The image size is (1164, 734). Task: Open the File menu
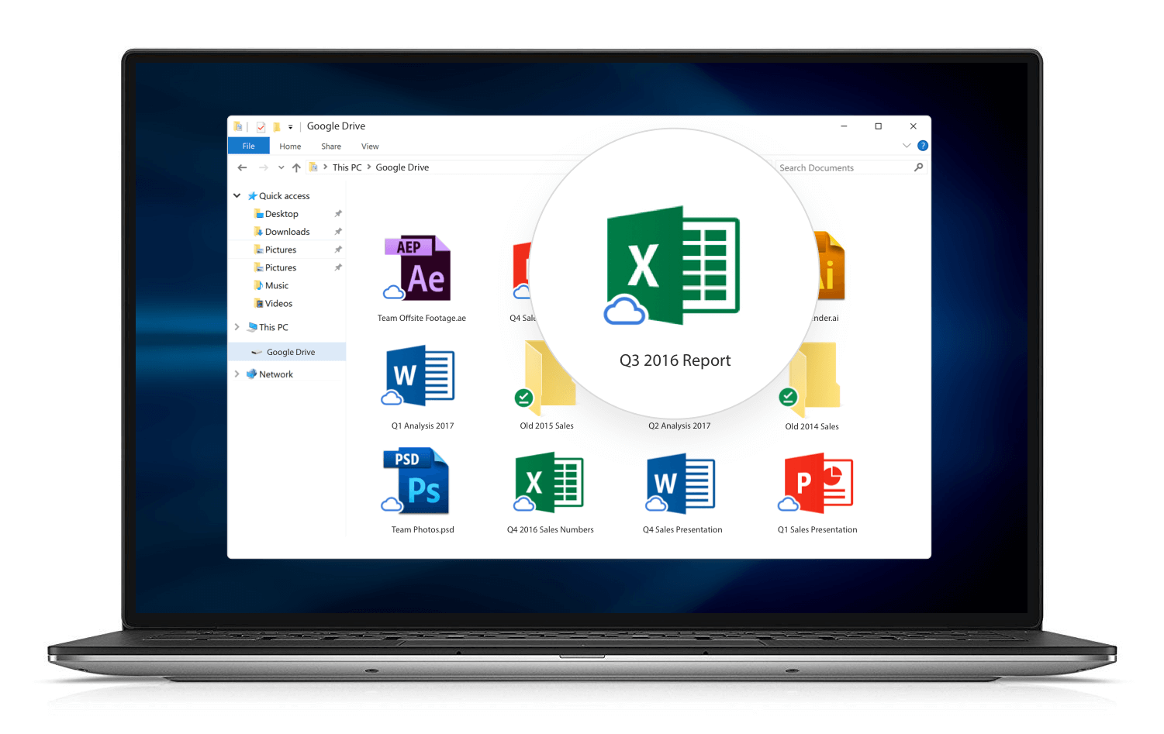tap(248, 146)
